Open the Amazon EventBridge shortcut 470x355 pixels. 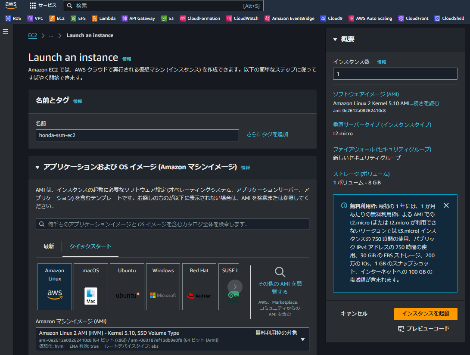pyautogui.click(x=289, y=18)
